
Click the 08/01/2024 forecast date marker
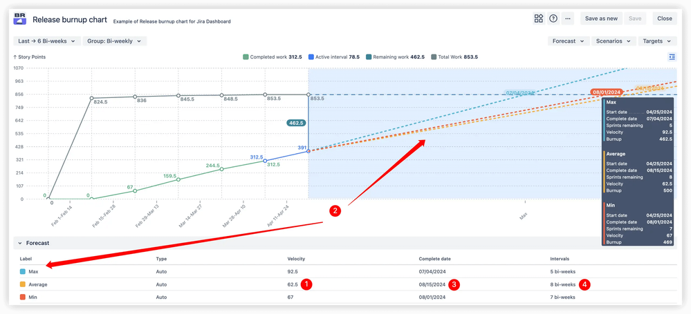(607, 92)
